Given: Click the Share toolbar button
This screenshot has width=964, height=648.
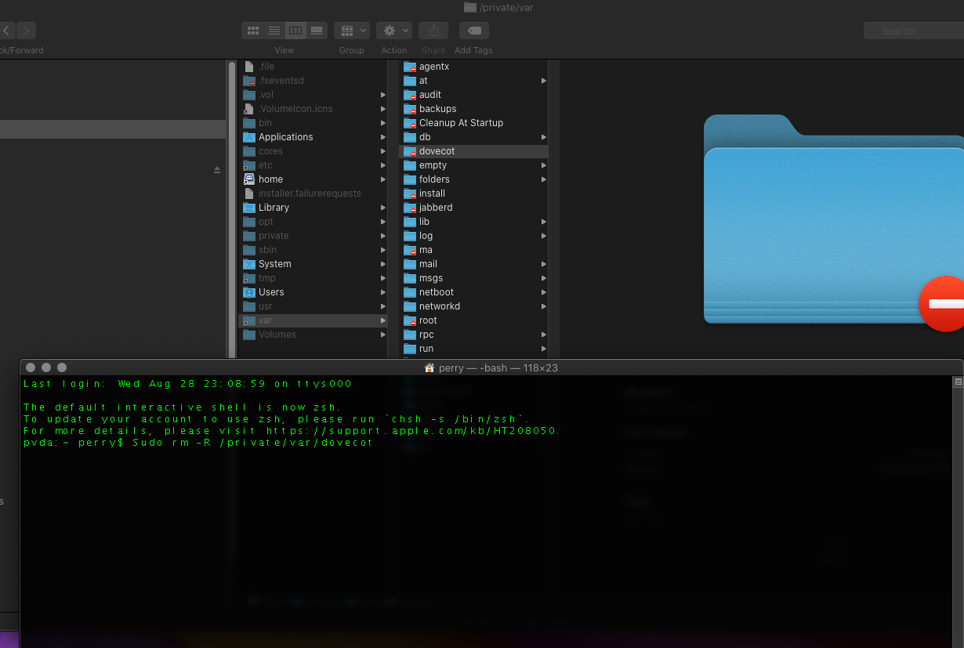Looking at the screenshot, I should click(433, 31).
